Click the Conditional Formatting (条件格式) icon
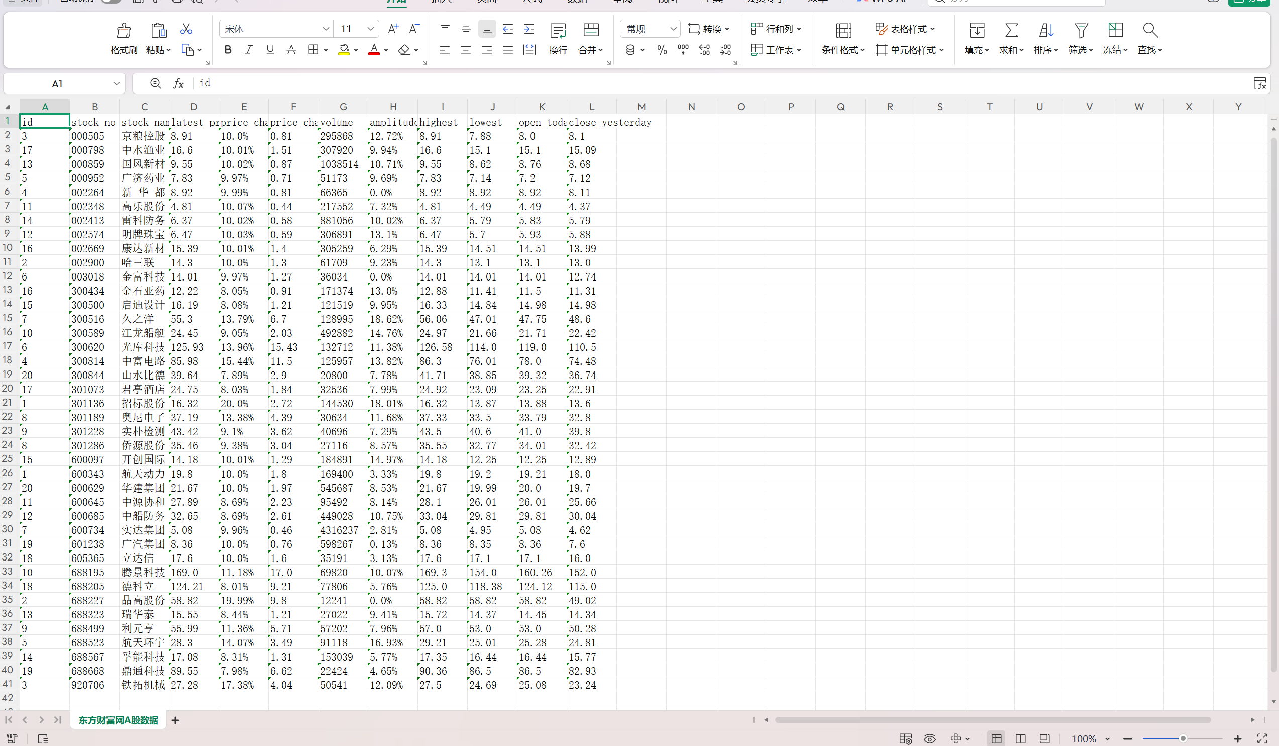 843,31
